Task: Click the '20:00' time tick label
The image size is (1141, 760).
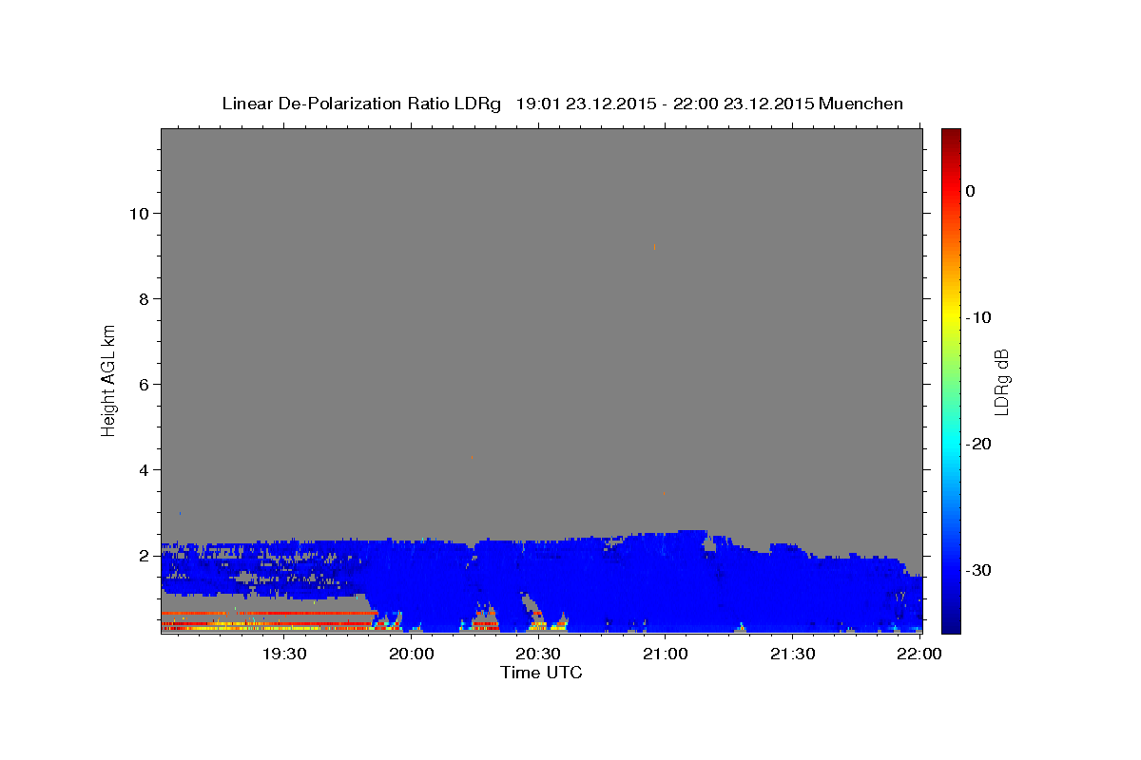Action: [412, 654]
